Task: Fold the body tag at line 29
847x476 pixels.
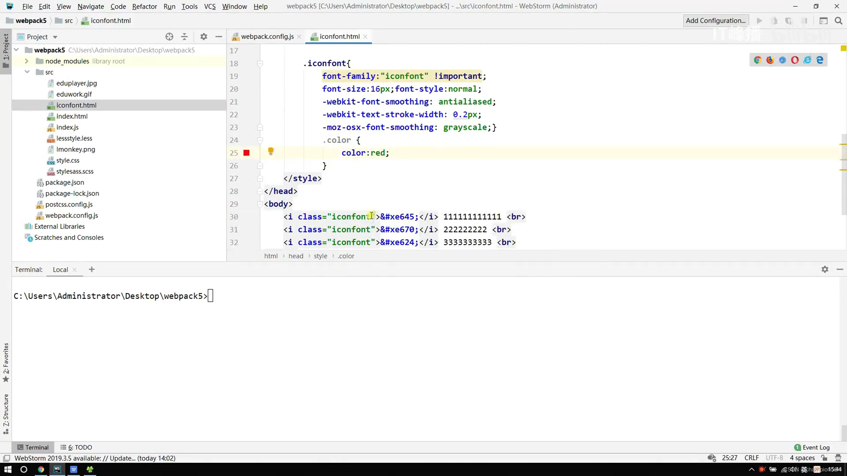Action: click(x=260, y=204)
